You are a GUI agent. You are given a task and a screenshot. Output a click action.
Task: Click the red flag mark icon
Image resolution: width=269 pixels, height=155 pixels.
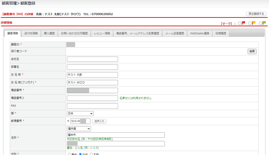point(244,23)
